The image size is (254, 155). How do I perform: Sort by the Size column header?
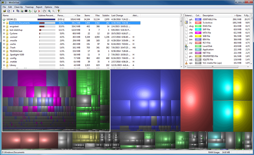tap(73, 16)
